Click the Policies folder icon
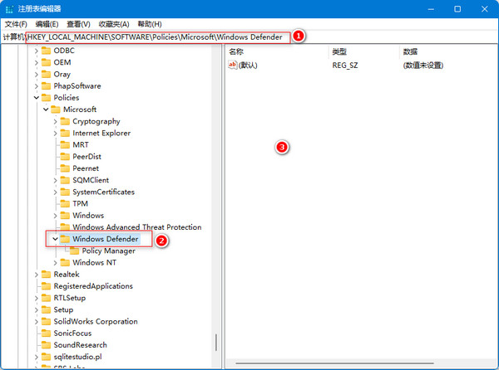499x370 pixels. click(46, 98)
